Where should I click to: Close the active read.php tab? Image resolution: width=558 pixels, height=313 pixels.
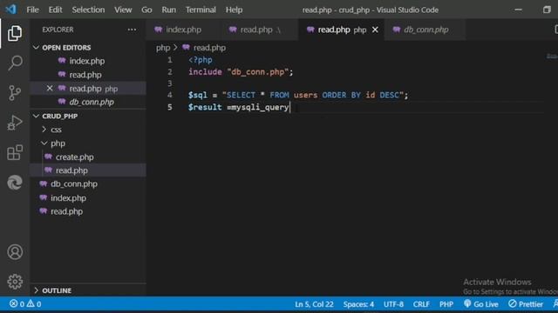(x=375, y=30)
